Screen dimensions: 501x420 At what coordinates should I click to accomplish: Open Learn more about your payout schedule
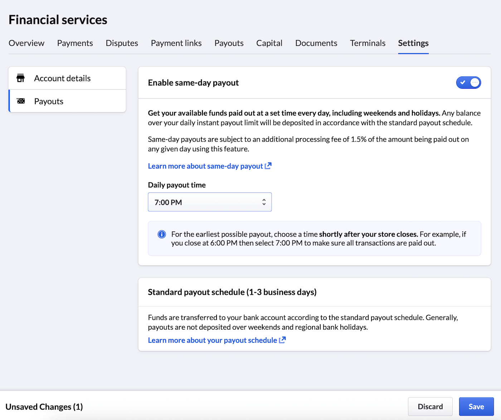coord(212,340)
